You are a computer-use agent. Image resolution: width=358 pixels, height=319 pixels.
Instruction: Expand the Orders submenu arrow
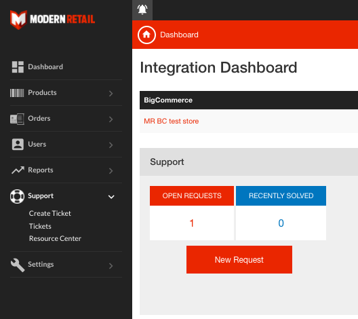click(111, 119)
